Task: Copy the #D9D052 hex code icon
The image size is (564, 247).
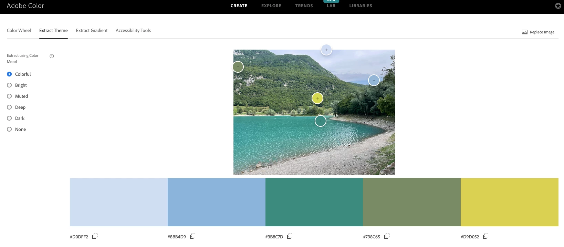Action: pos(485,236)
